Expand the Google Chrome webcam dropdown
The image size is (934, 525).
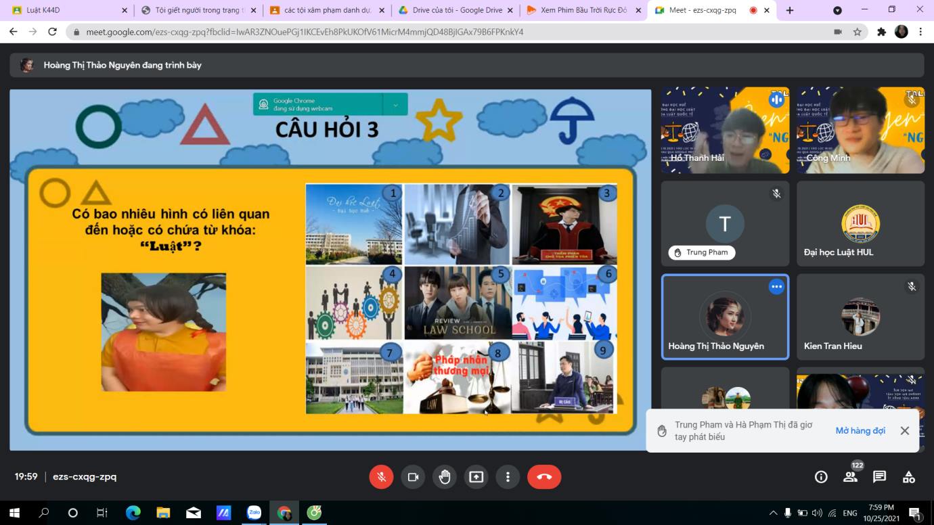(395, 104)
